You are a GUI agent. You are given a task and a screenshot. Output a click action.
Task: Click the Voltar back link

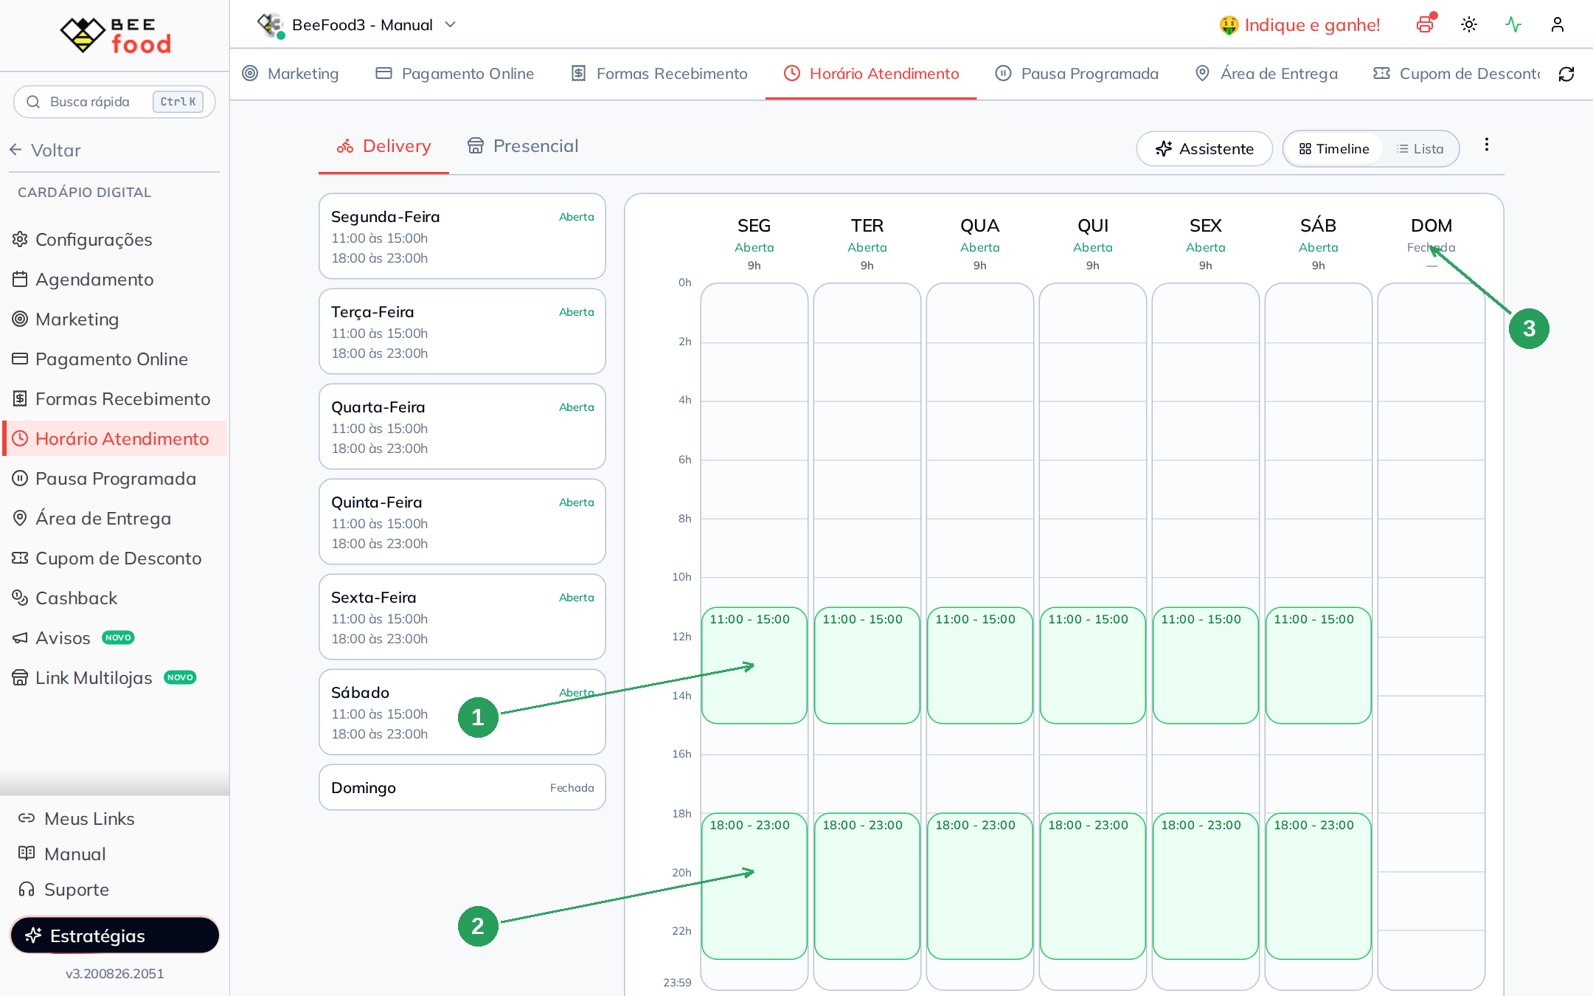pos(46,150)
